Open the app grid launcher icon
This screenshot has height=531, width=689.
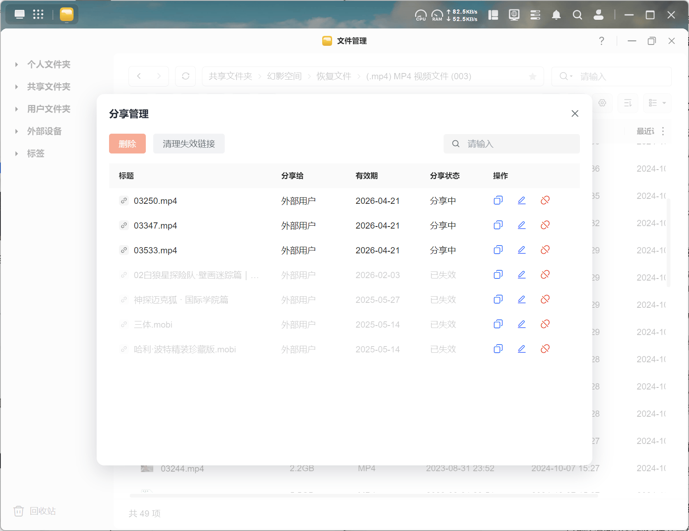(x=38, y=14)
